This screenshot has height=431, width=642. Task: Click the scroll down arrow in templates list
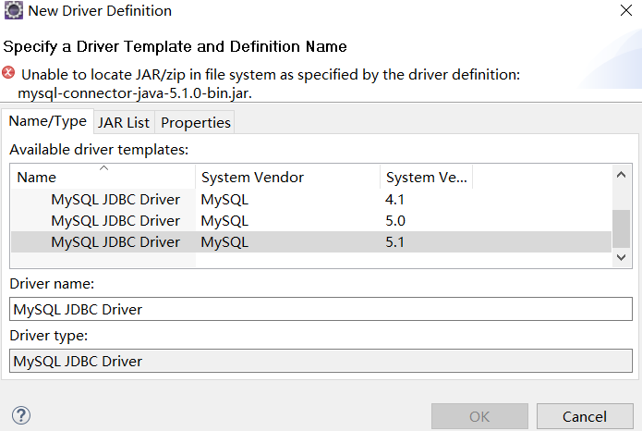click(621, 257)
